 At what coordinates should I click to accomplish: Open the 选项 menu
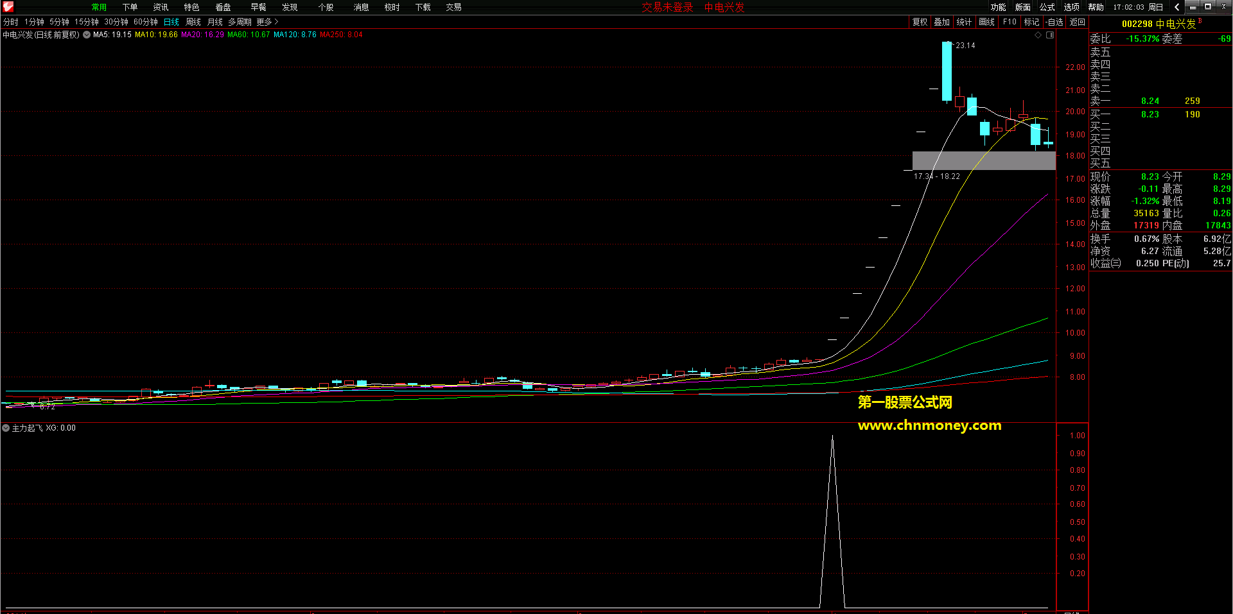1071,7
